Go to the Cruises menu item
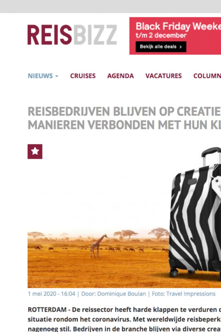Viewport: 221px width, 332px height. click(x=83, y=76)
